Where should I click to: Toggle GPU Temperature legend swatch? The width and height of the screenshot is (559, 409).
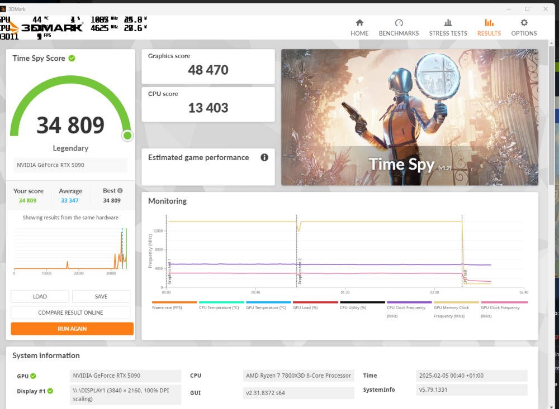268,302
